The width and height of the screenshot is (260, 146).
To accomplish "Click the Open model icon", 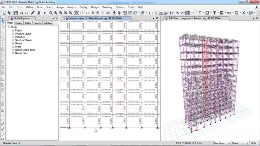I will point(10,13).
